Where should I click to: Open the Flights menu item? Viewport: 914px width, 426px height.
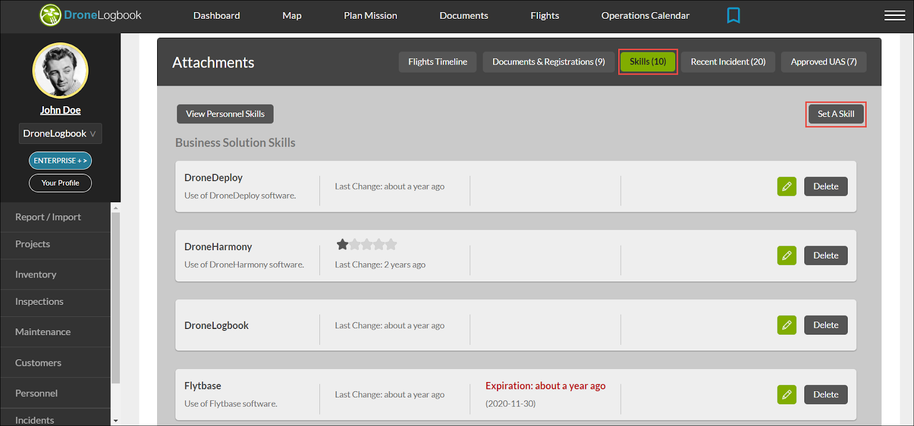(544, 15)
